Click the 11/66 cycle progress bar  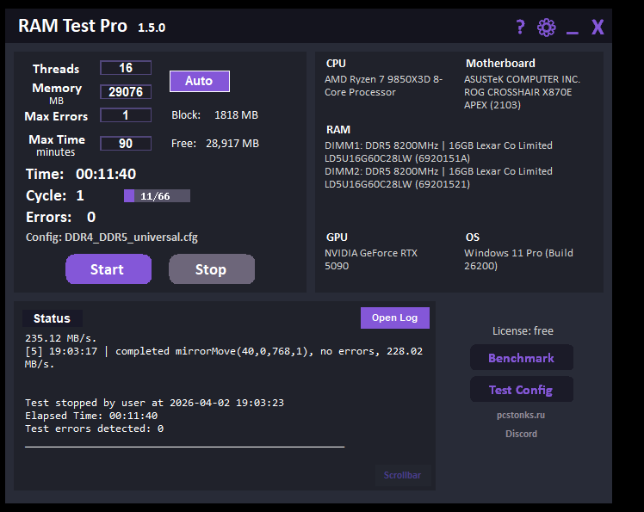pos(157,196)
